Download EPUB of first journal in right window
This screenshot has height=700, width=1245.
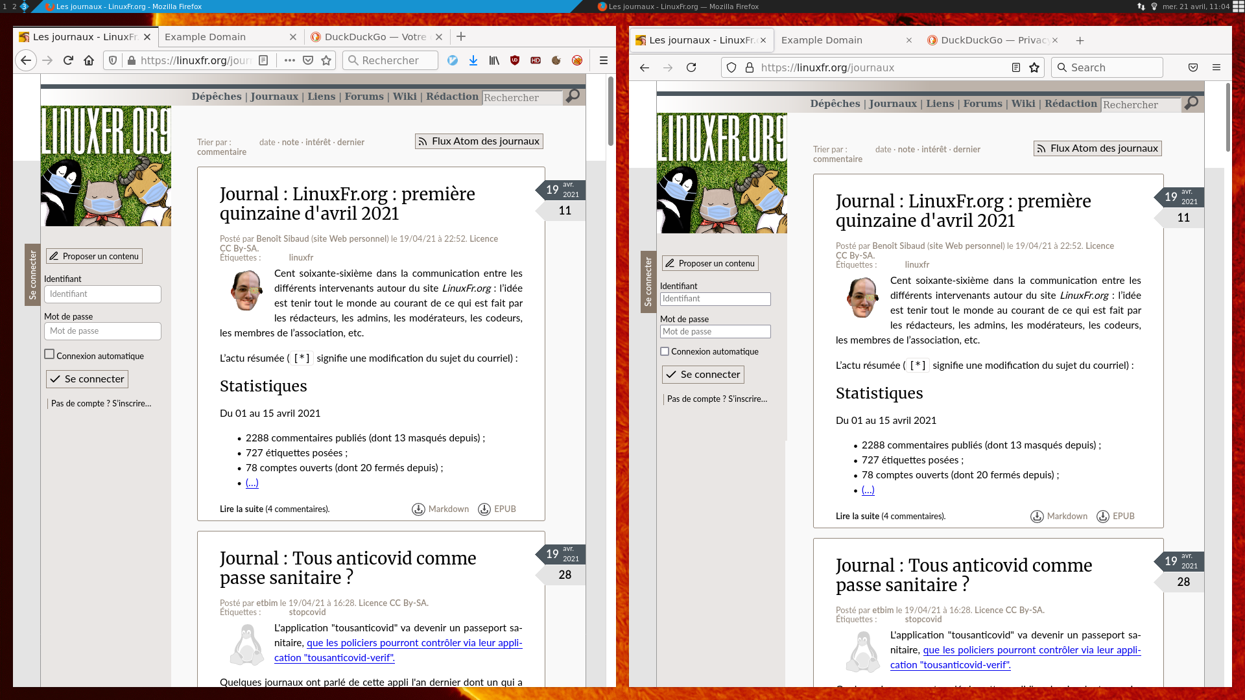click(x=1115, y=517)
